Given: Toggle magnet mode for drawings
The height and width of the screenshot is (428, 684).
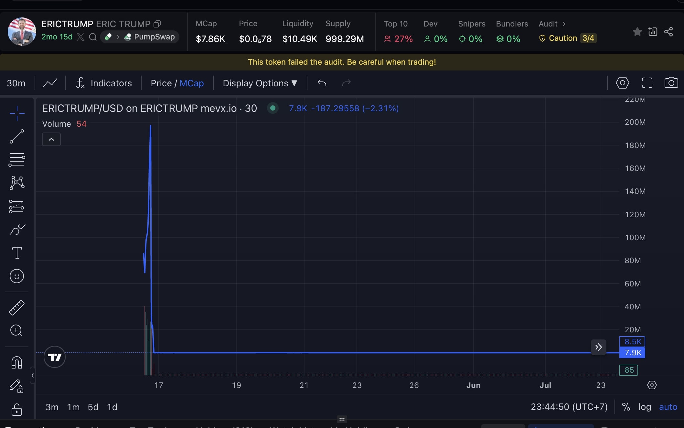Looking at the screenshot, I should (17, 363).
